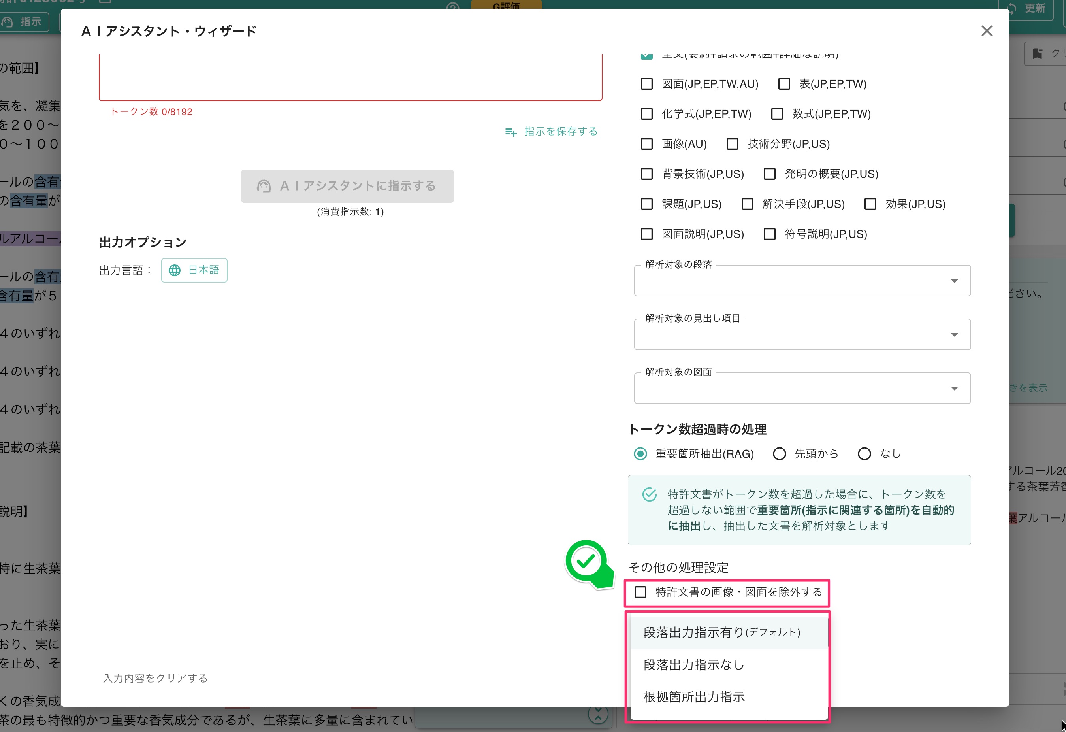The width and height of the screenshot is (1066, 732).
Task: Click the headset icon on AIアシスタントに指示する
Action: [x=264, y=186]
